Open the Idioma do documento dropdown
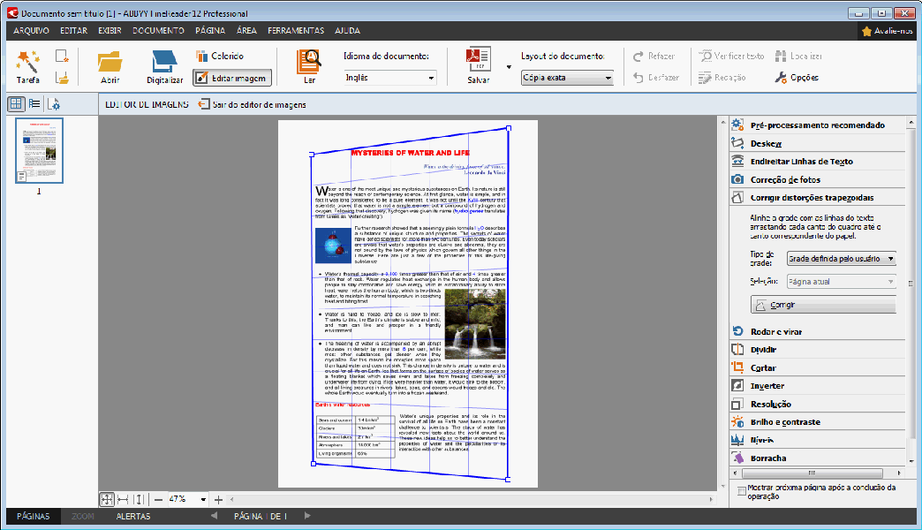Screen dimensions: 922x530 click(x=389, y=78)
